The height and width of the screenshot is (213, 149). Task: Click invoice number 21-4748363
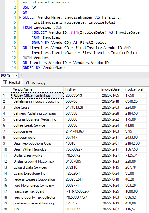[x=75, y=131]
